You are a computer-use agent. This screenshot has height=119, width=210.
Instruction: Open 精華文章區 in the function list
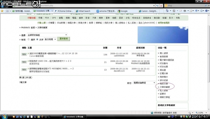coord(165,97)
